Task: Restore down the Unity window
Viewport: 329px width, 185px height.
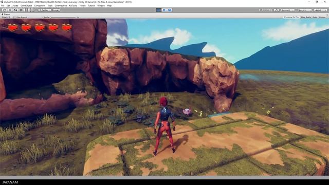Action: pos(317,2)
